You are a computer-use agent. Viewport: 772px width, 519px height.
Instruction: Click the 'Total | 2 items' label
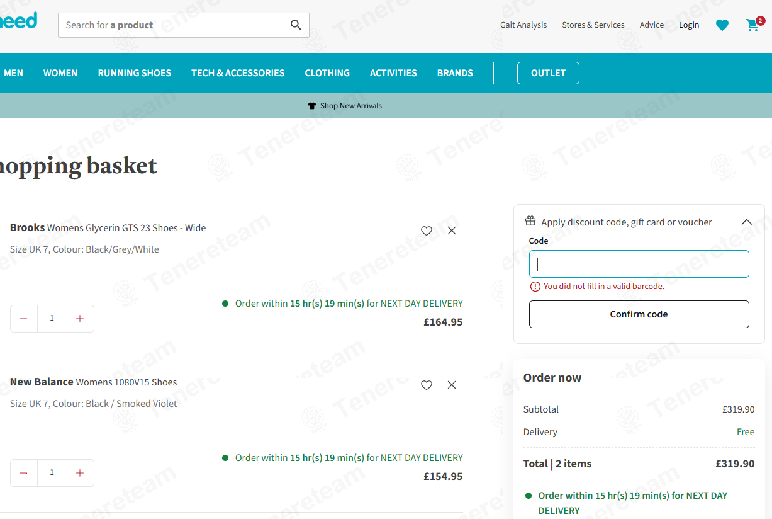point(557,464)
